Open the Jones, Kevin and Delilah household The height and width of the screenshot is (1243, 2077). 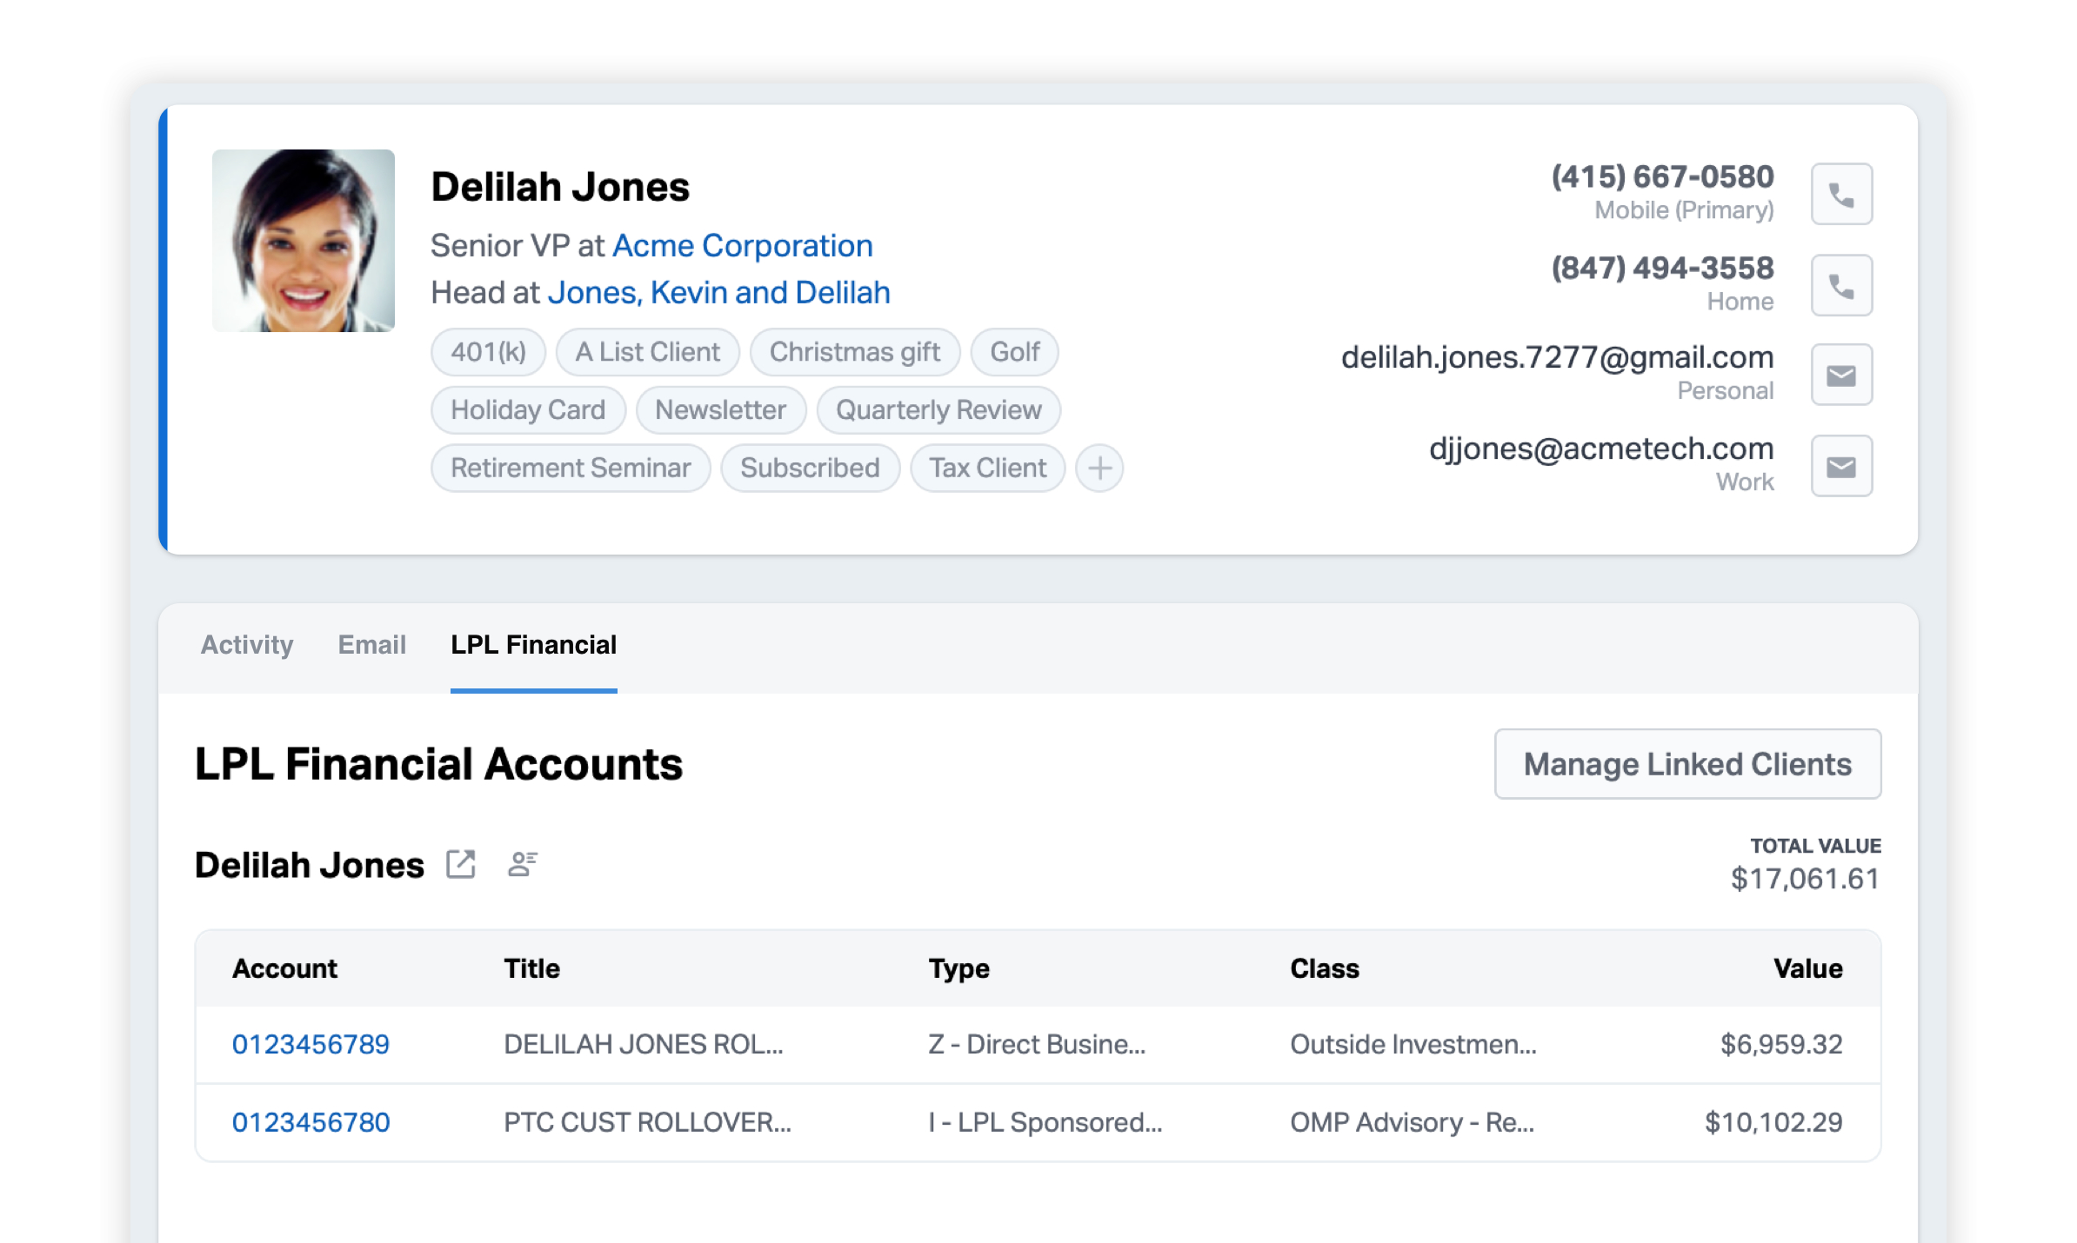719,292
